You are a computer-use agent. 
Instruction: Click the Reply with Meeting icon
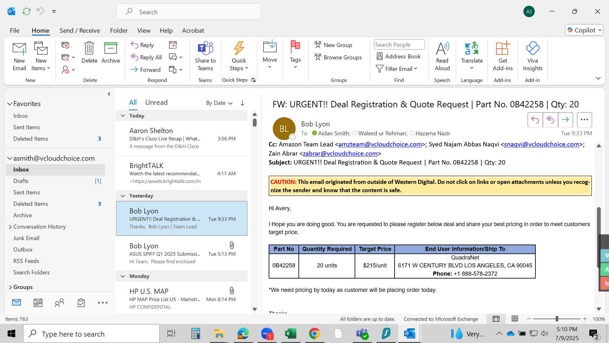[x=173, y=45]
